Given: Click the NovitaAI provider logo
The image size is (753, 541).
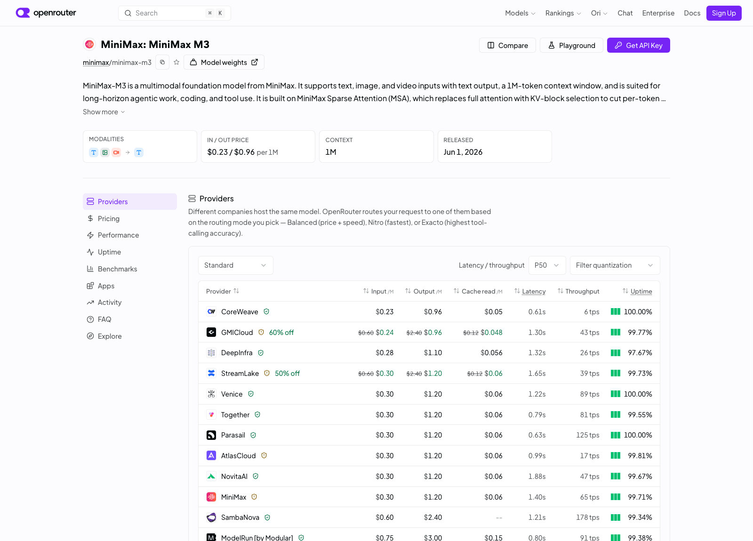Looking at the screenshot, I should [x=211, y=476].
